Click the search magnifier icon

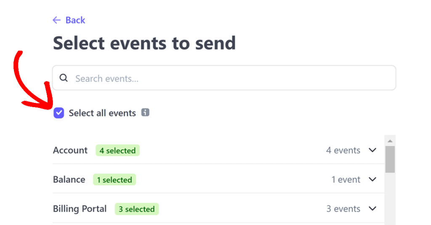pyautogui.click(x=64, y=78)
